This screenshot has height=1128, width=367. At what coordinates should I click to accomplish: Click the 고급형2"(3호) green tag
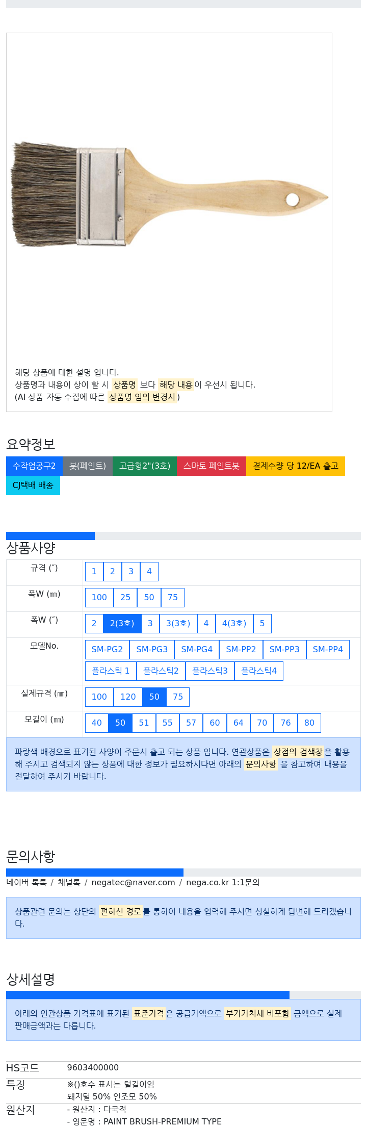click(145, 466)
